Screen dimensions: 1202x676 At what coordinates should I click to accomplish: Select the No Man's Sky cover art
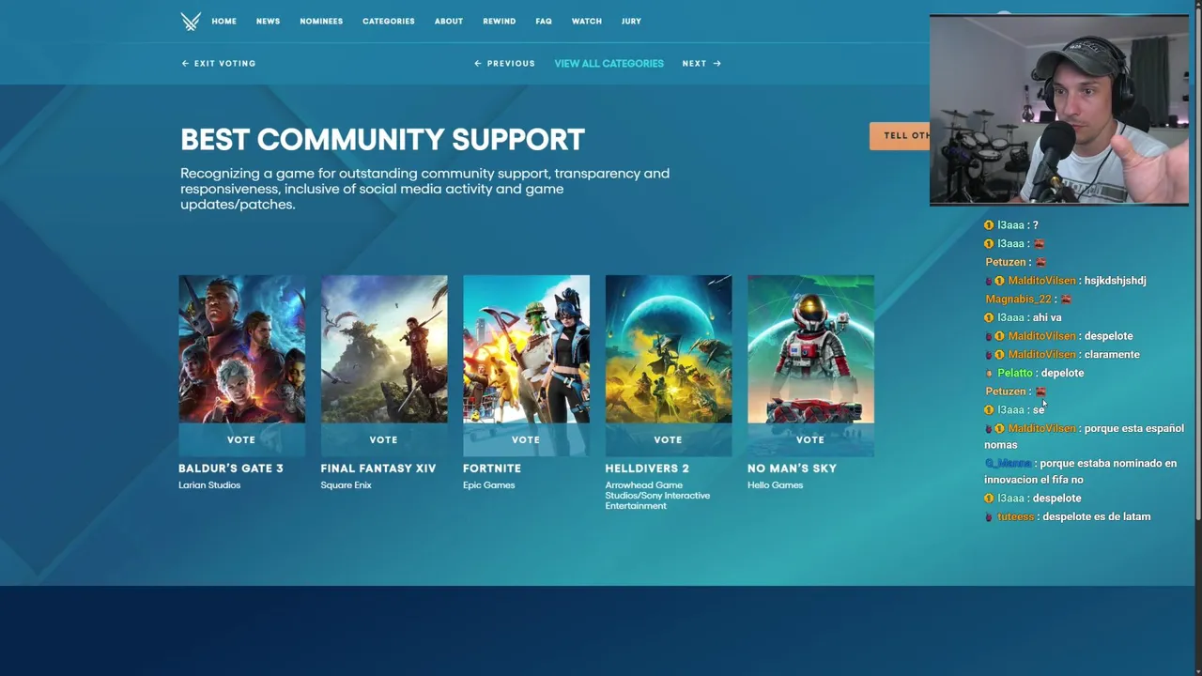pos(810,348)
